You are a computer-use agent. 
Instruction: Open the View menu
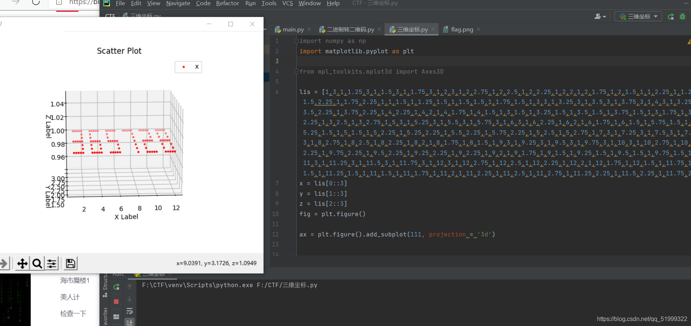(154, 3)
